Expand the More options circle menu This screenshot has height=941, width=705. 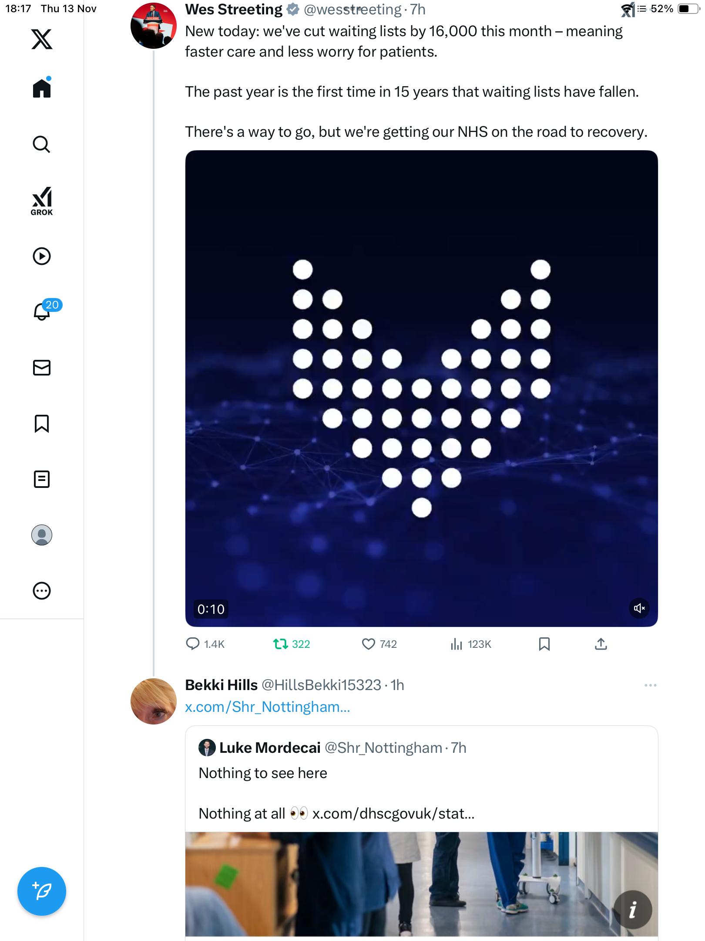tap(42, 591)
